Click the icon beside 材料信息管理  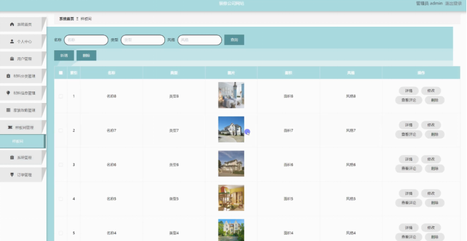(x=8, y=93)
